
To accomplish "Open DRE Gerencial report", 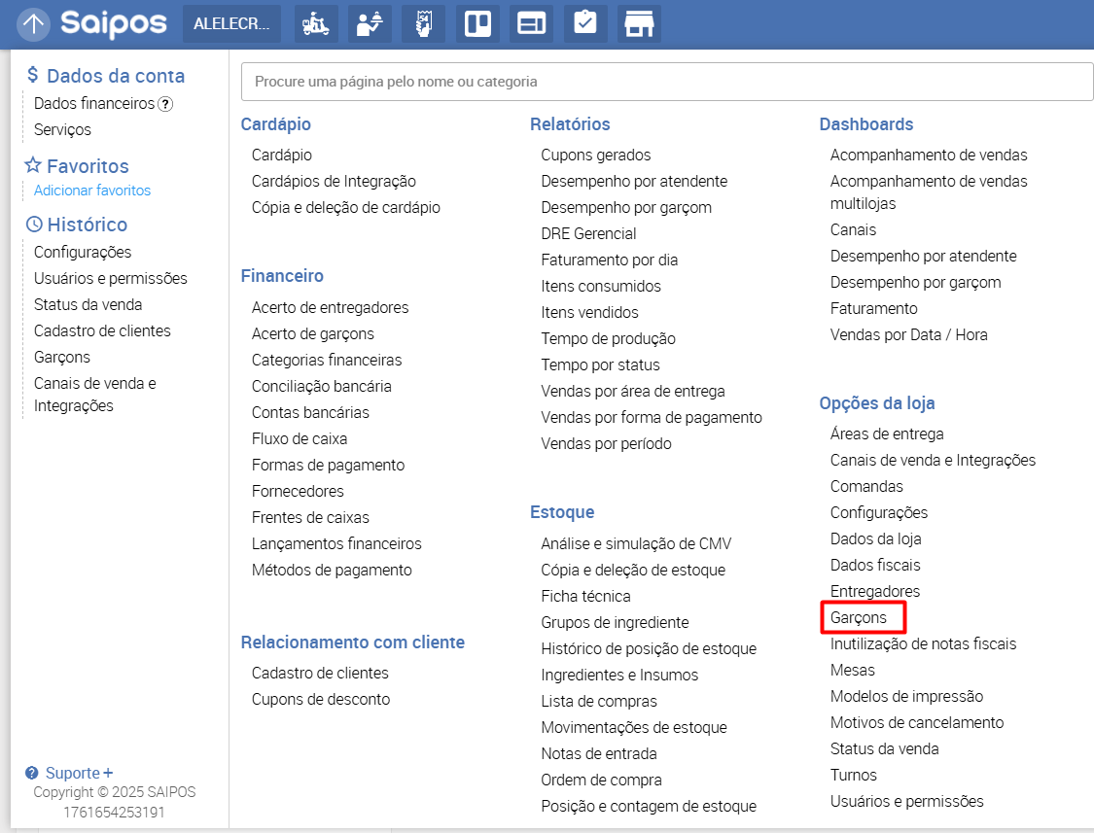I will pos(588,233).
